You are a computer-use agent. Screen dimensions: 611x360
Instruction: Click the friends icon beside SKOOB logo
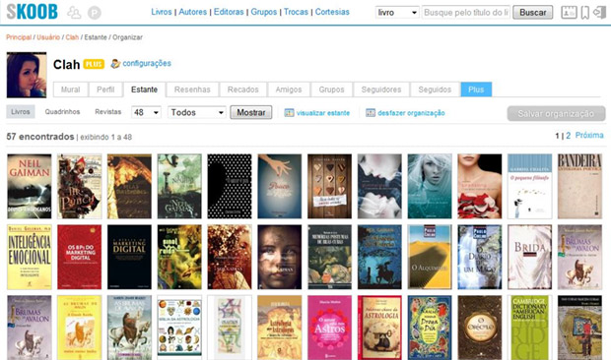pyautogui.click(x=74, y=13)
